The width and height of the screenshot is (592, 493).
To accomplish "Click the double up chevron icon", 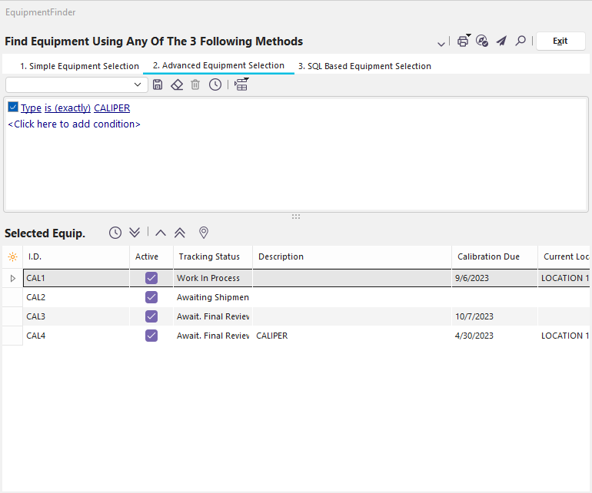I will tap(180, 233).
